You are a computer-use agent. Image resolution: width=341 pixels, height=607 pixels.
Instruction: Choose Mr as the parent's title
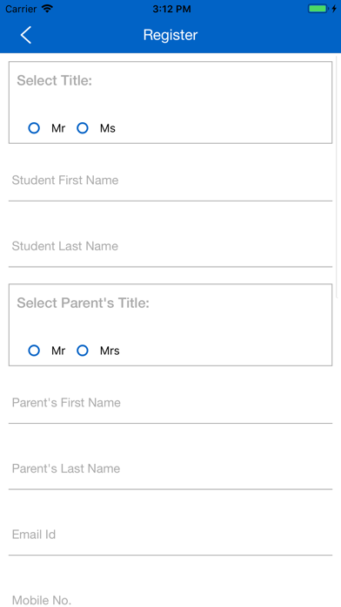34,351
